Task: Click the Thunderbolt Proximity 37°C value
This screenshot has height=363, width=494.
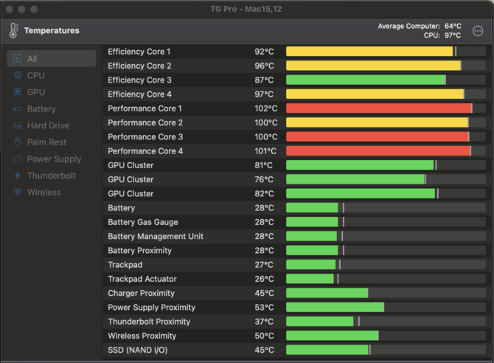Action: (x=264, y=322)
